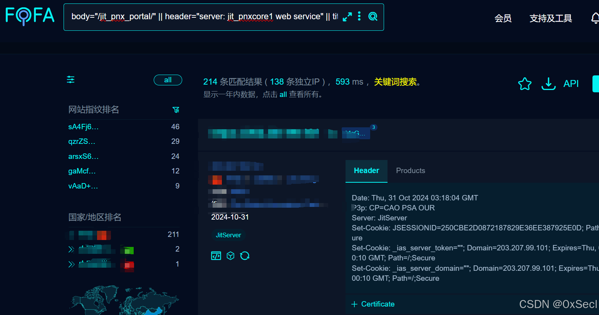This screenshot has height=315, width=599.
Task: Select fingerprint gaMcf…
Action: click(82, 171)
